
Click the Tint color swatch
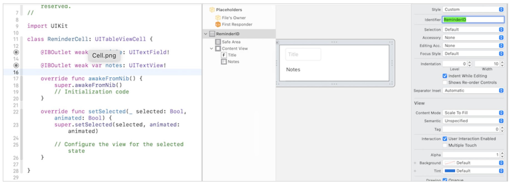[x=450, y=171]
